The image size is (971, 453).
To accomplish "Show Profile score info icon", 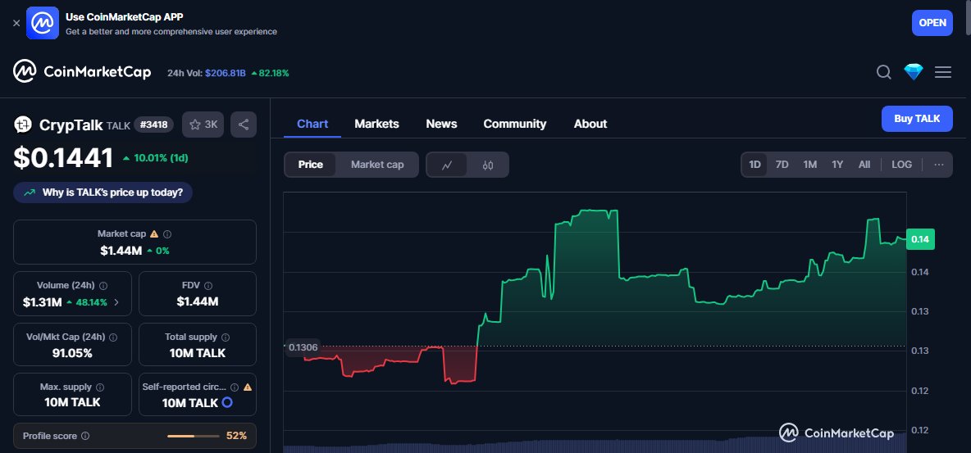I will [85, 436].
